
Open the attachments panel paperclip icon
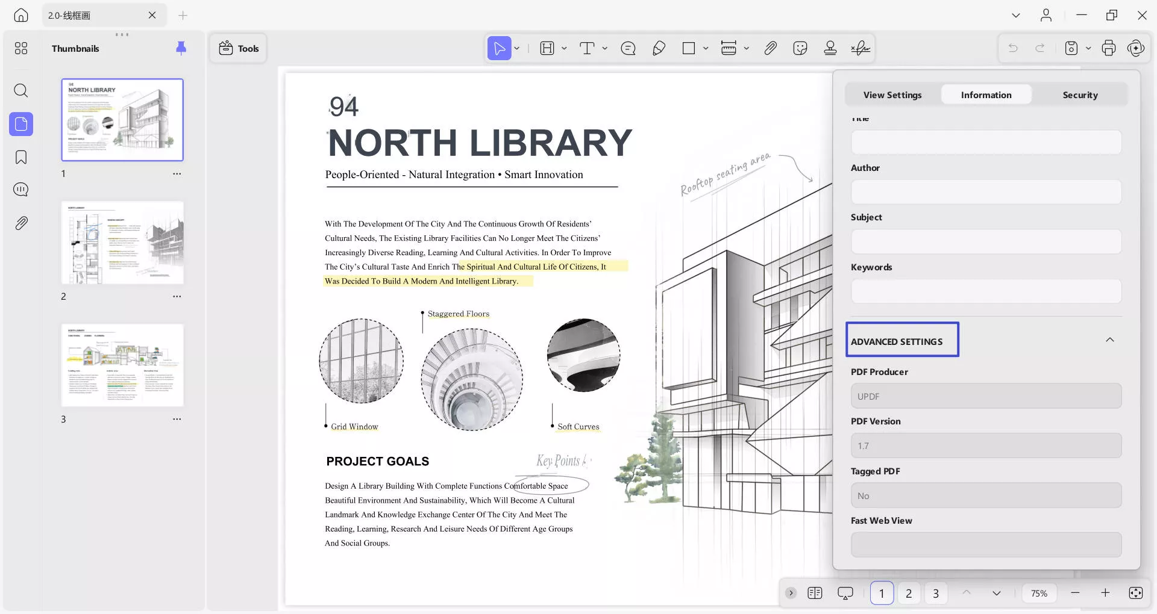[x=21, y=223]
